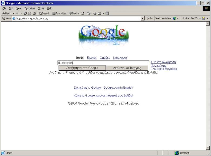This screenshot has height=156, width=211.
Task: Switch to the Ομάδες tab
Action: pos(105,58)
